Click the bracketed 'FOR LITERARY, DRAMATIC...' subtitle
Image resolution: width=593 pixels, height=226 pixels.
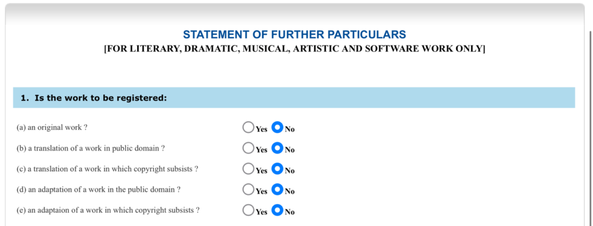pyautogui.click(x=294, y=49)
